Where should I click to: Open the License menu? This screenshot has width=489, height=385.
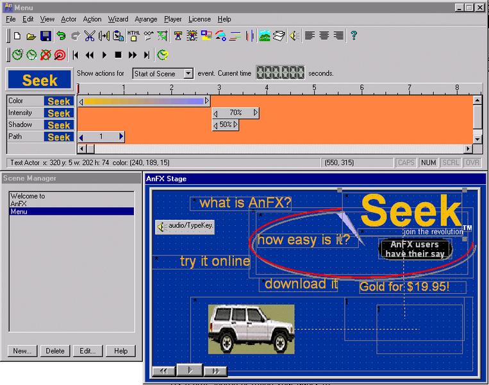(x=199, y=19)
